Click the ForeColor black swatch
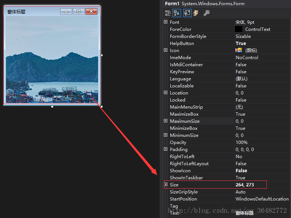 (x=239, y=29)
